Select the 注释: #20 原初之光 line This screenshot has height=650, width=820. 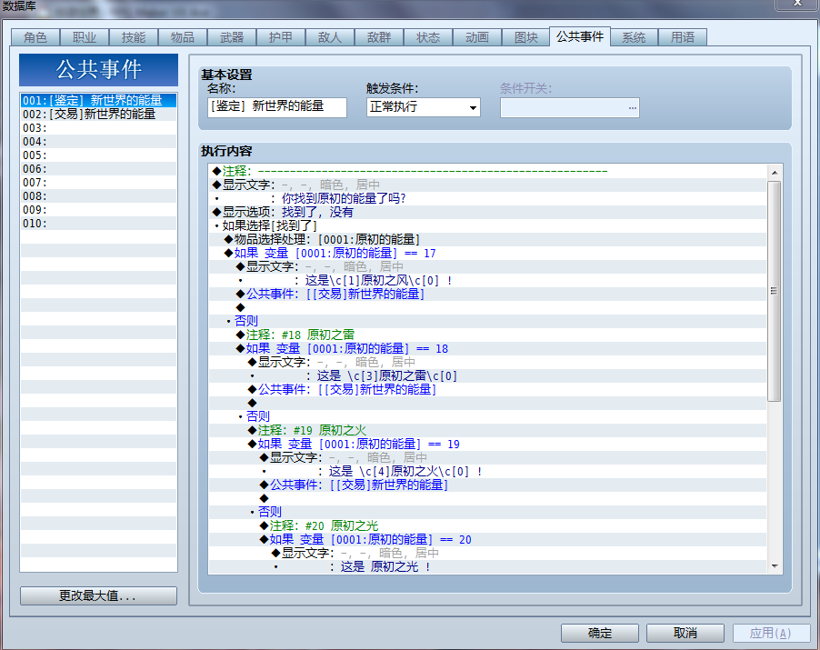[487, 525]
